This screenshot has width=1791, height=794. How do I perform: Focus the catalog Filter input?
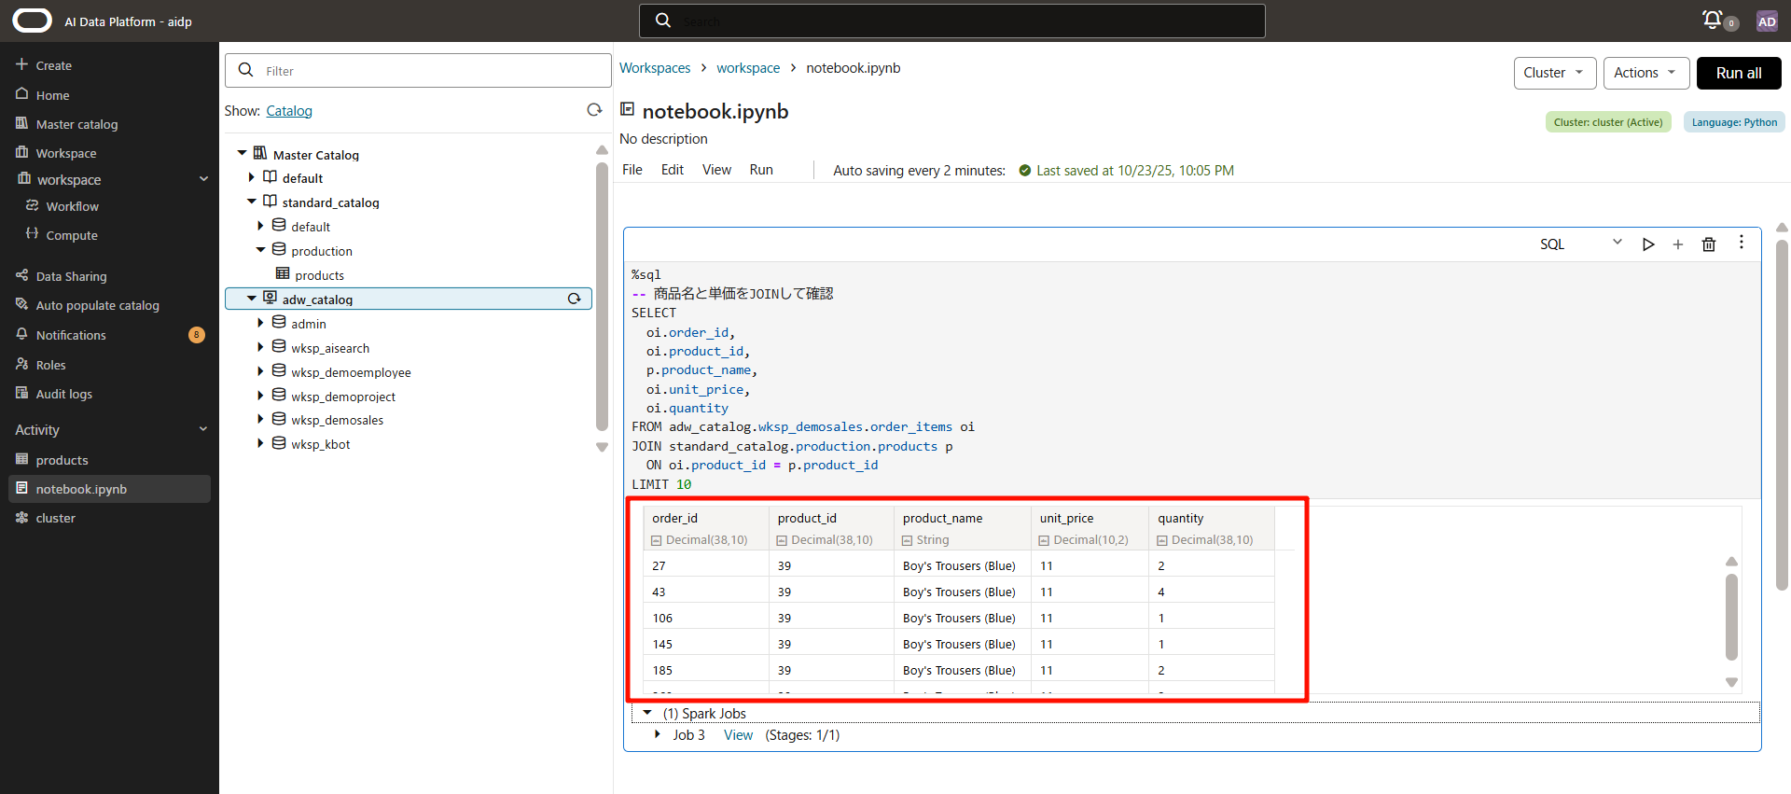[418, 71]
